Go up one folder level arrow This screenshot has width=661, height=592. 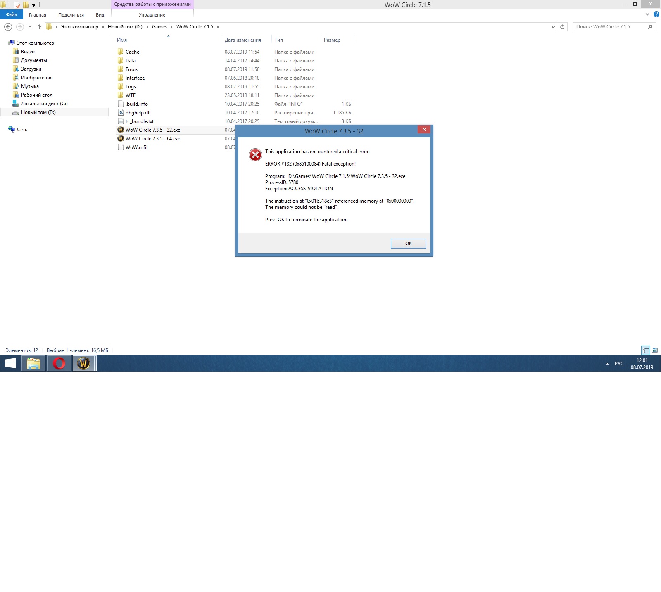click(x=39, y=27)
